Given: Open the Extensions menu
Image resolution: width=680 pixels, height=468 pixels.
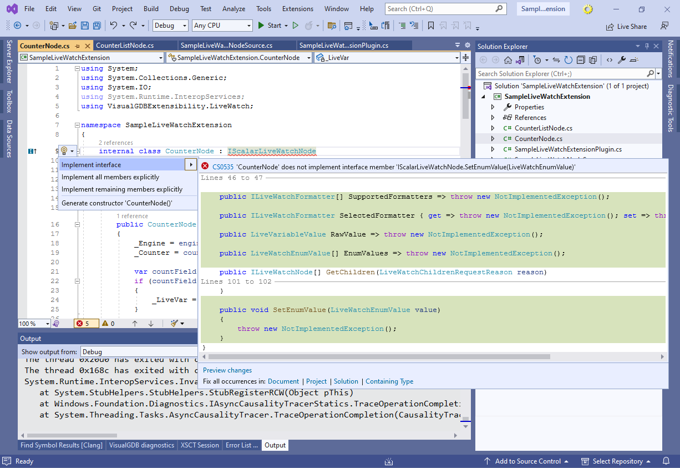Looking at the screenshot, I should coord(297,9).
